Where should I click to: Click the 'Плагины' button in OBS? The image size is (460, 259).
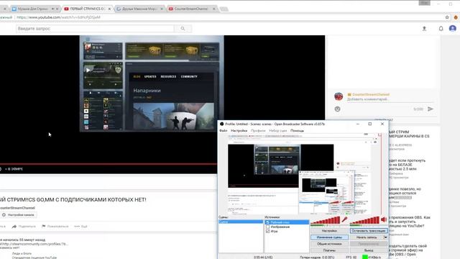[x=329, y=250]
